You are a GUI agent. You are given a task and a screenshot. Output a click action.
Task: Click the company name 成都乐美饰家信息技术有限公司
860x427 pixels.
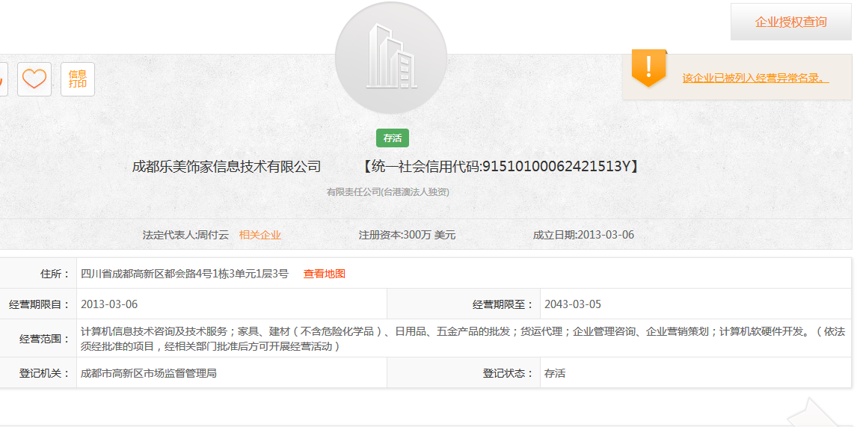tap(227, 166)
